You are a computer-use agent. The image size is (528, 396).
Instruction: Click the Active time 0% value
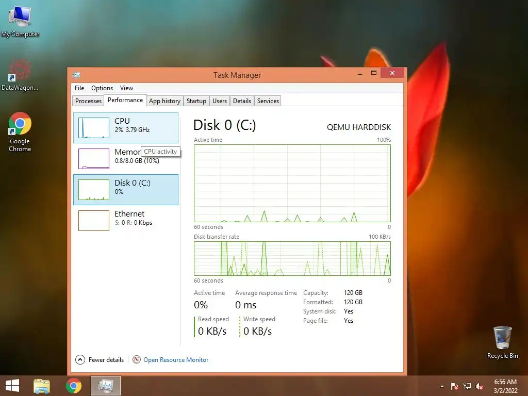(201, 305)
